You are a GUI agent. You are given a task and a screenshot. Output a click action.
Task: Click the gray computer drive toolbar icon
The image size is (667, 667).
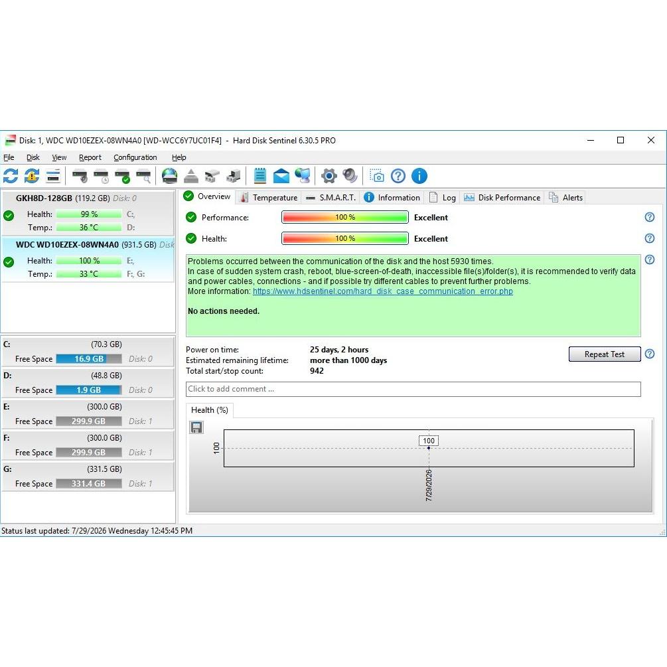[234, 176]
